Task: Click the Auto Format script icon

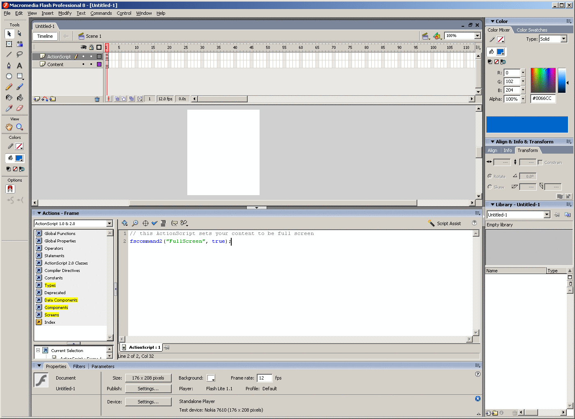Action: pyautogui.click(x=163, y=223)
